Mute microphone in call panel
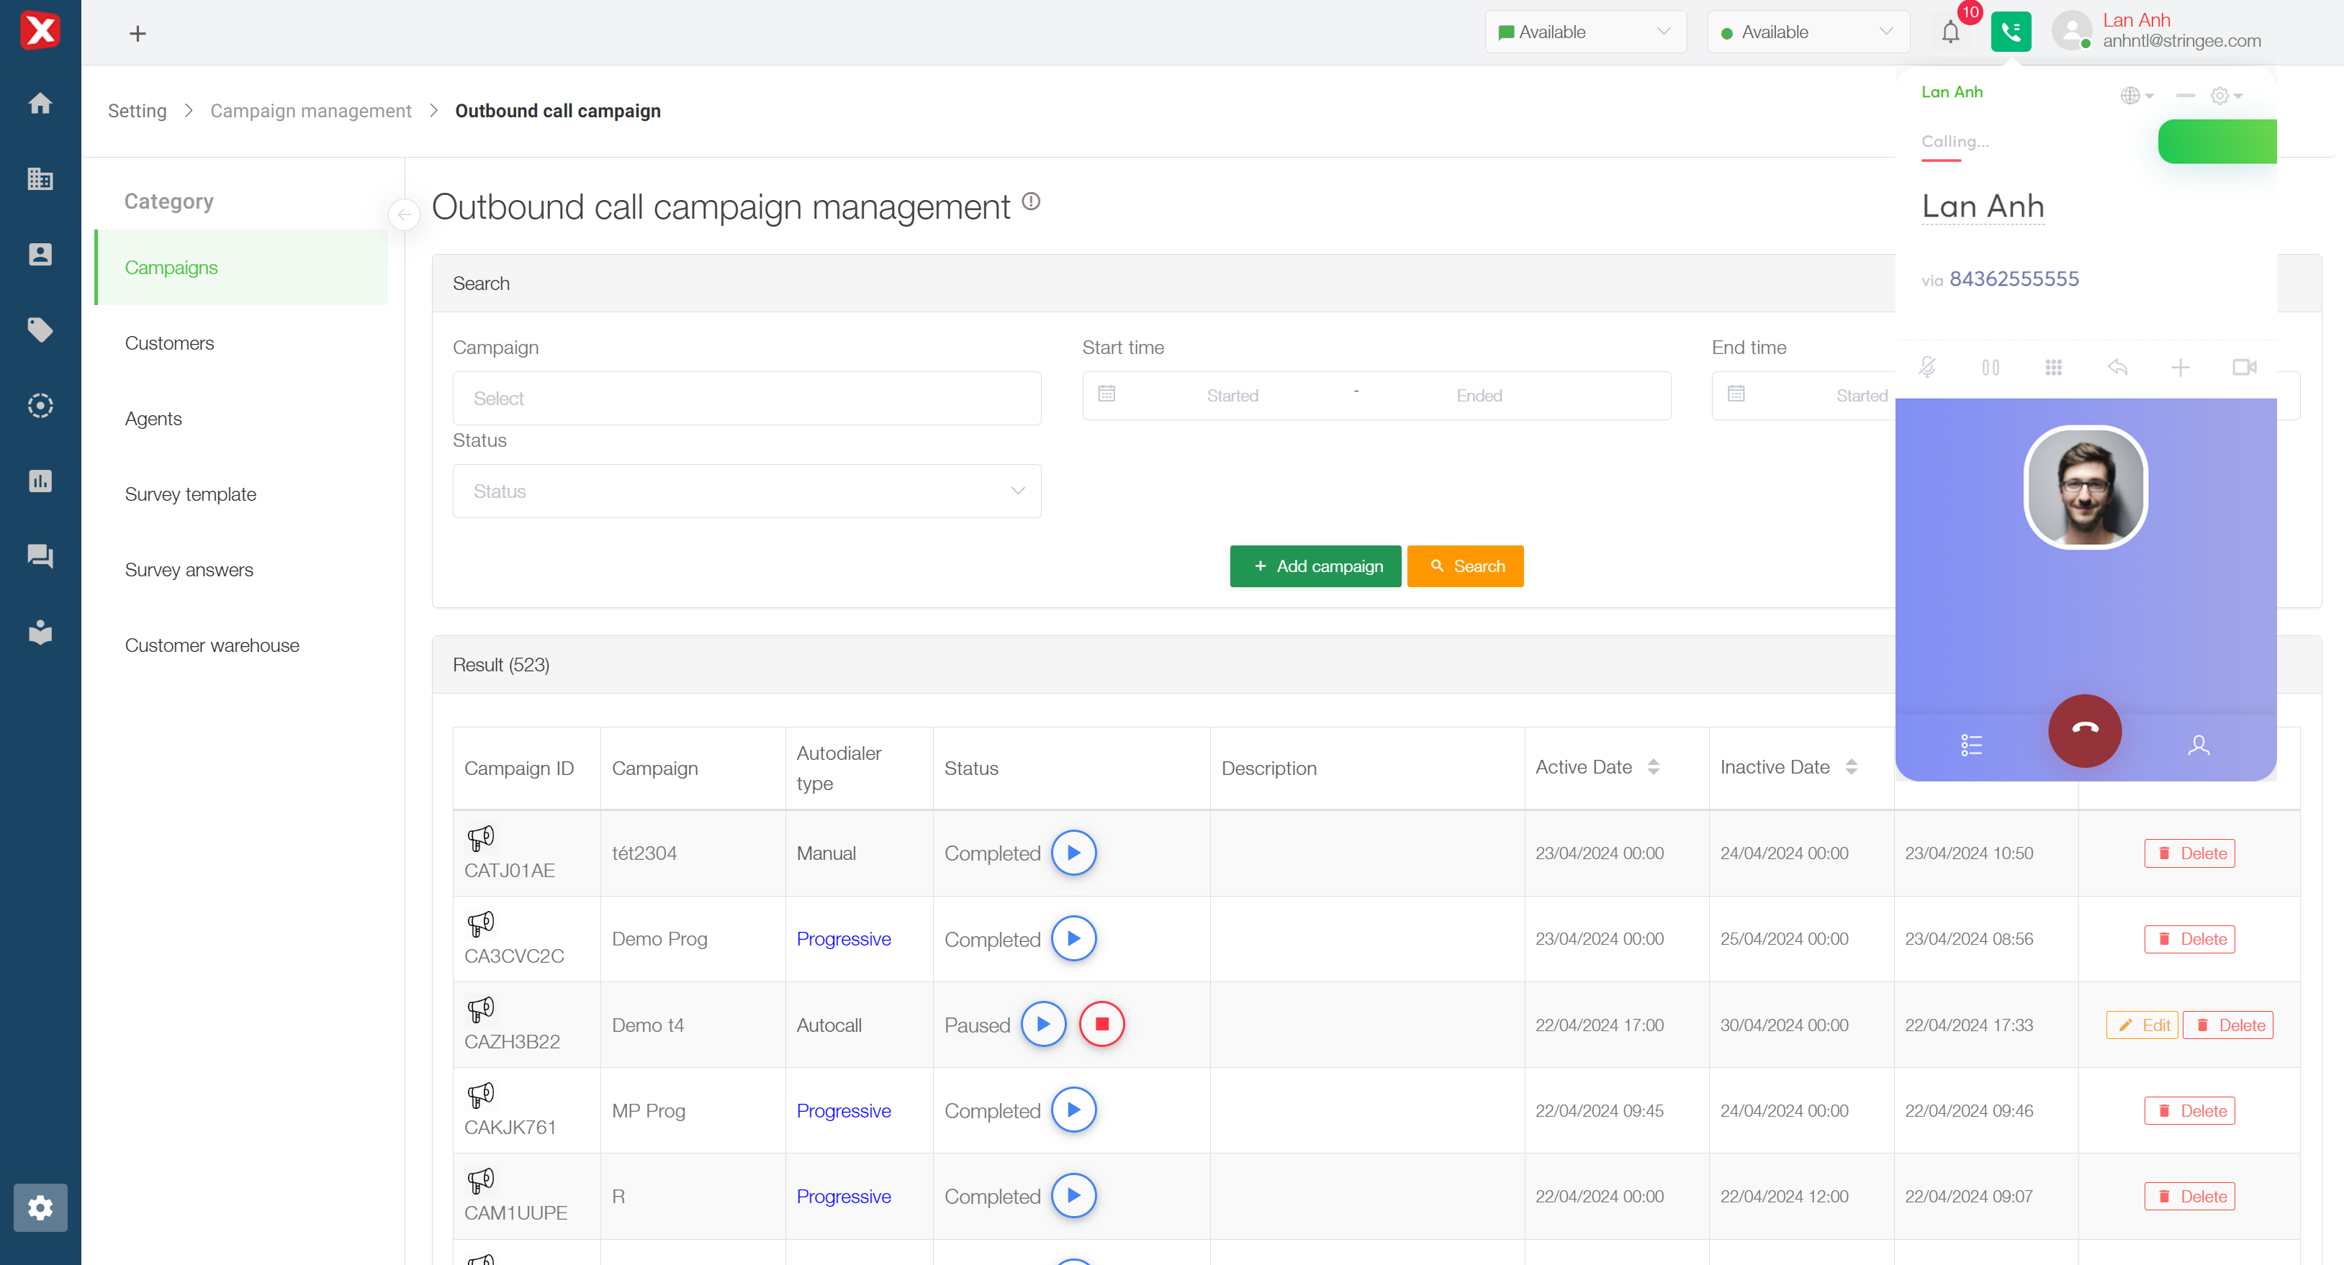This screenshot has height=1265, width=2344. pos(1927,368)
